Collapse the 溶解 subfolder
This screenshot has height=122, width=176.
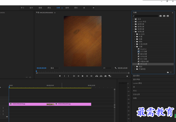coord(135,47)
